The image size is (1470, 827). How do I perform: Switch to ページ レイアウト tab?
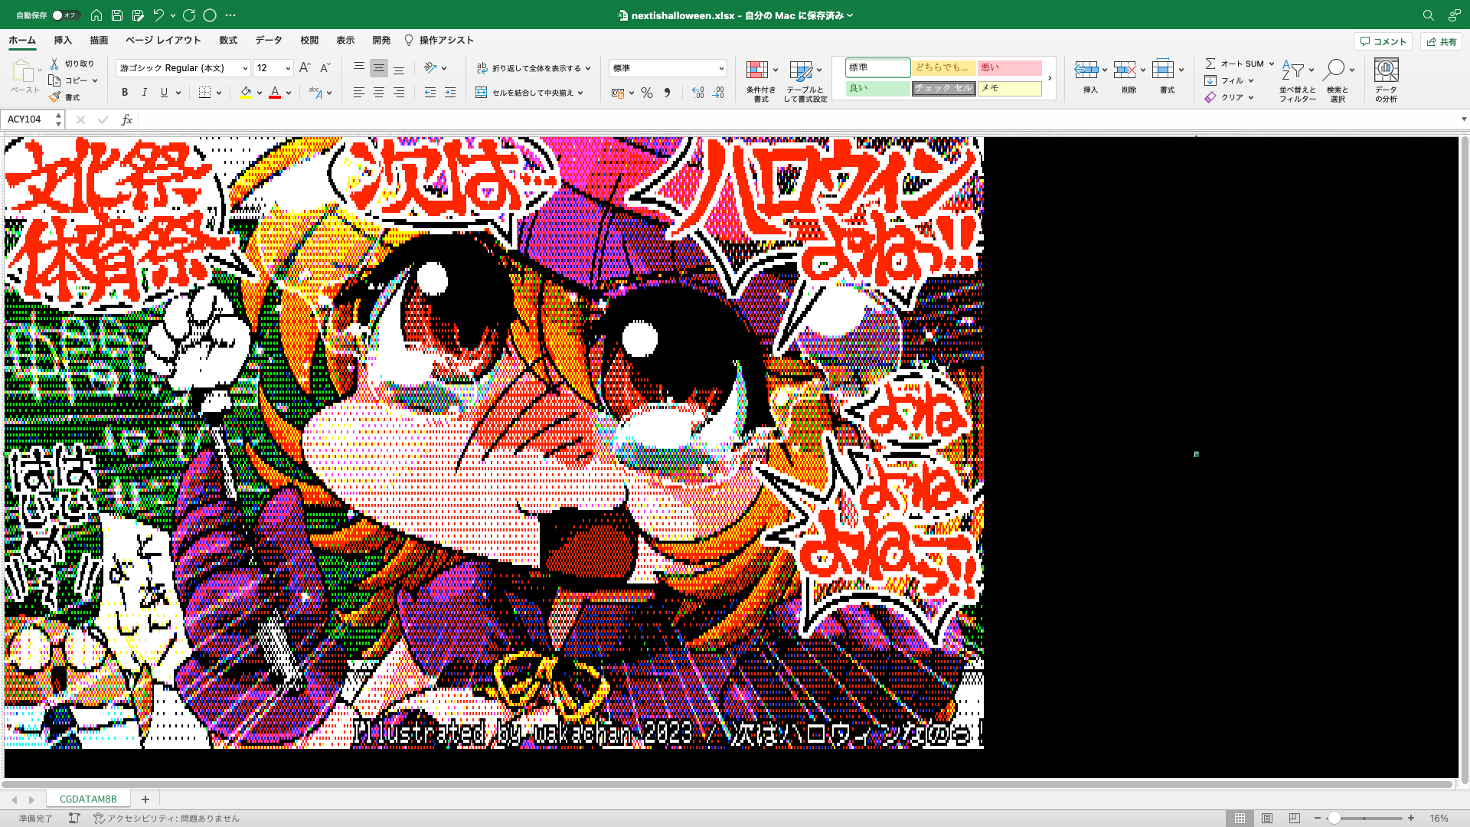point(163,40)
